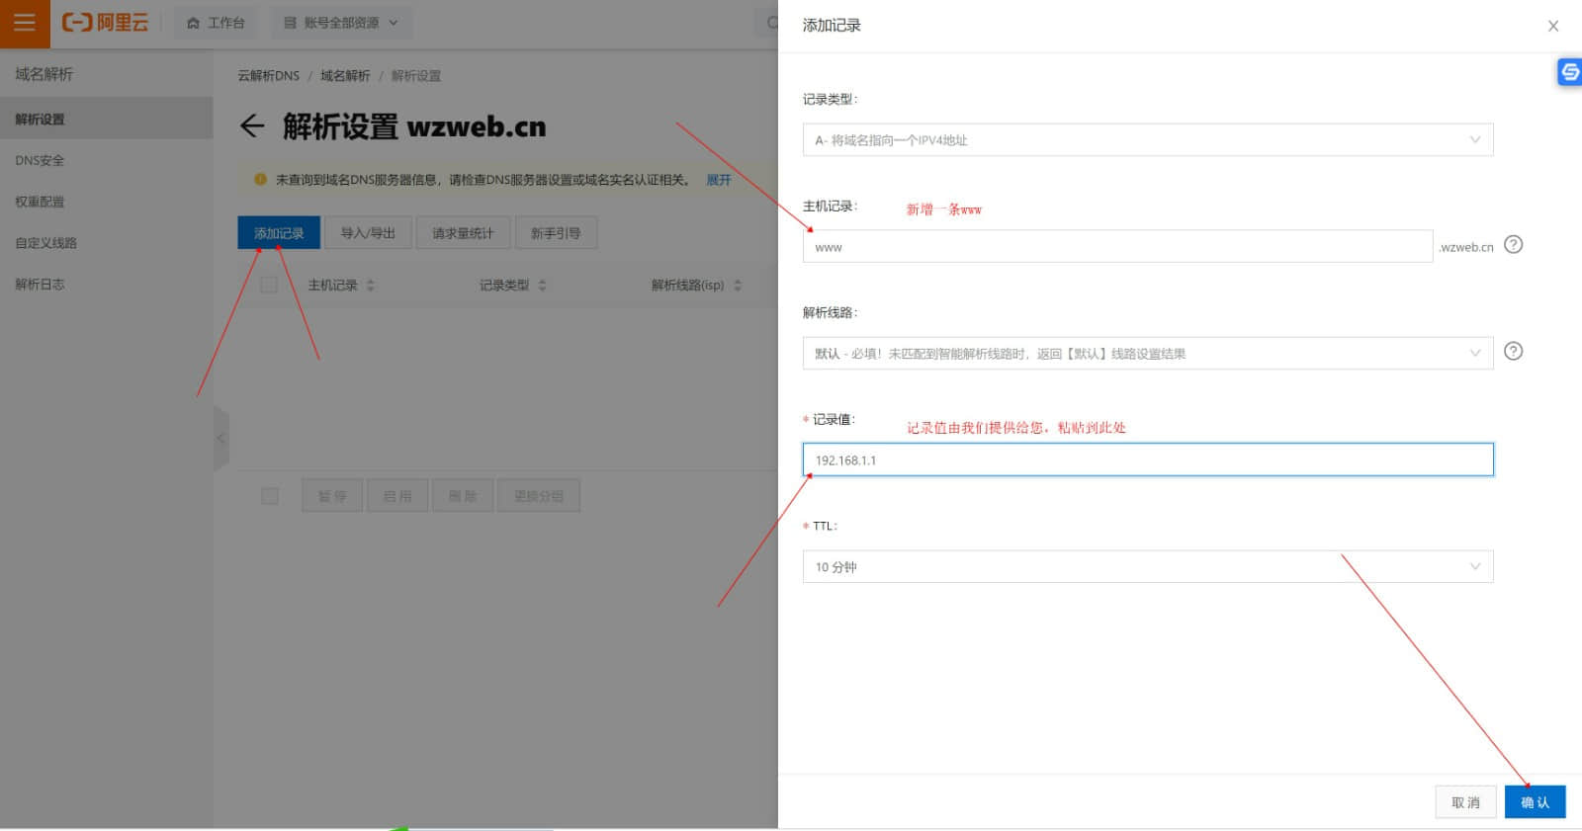The image size is (1582, 831).
Task: Click the 记录值 input field
Action: click(x=1147, y=460)
